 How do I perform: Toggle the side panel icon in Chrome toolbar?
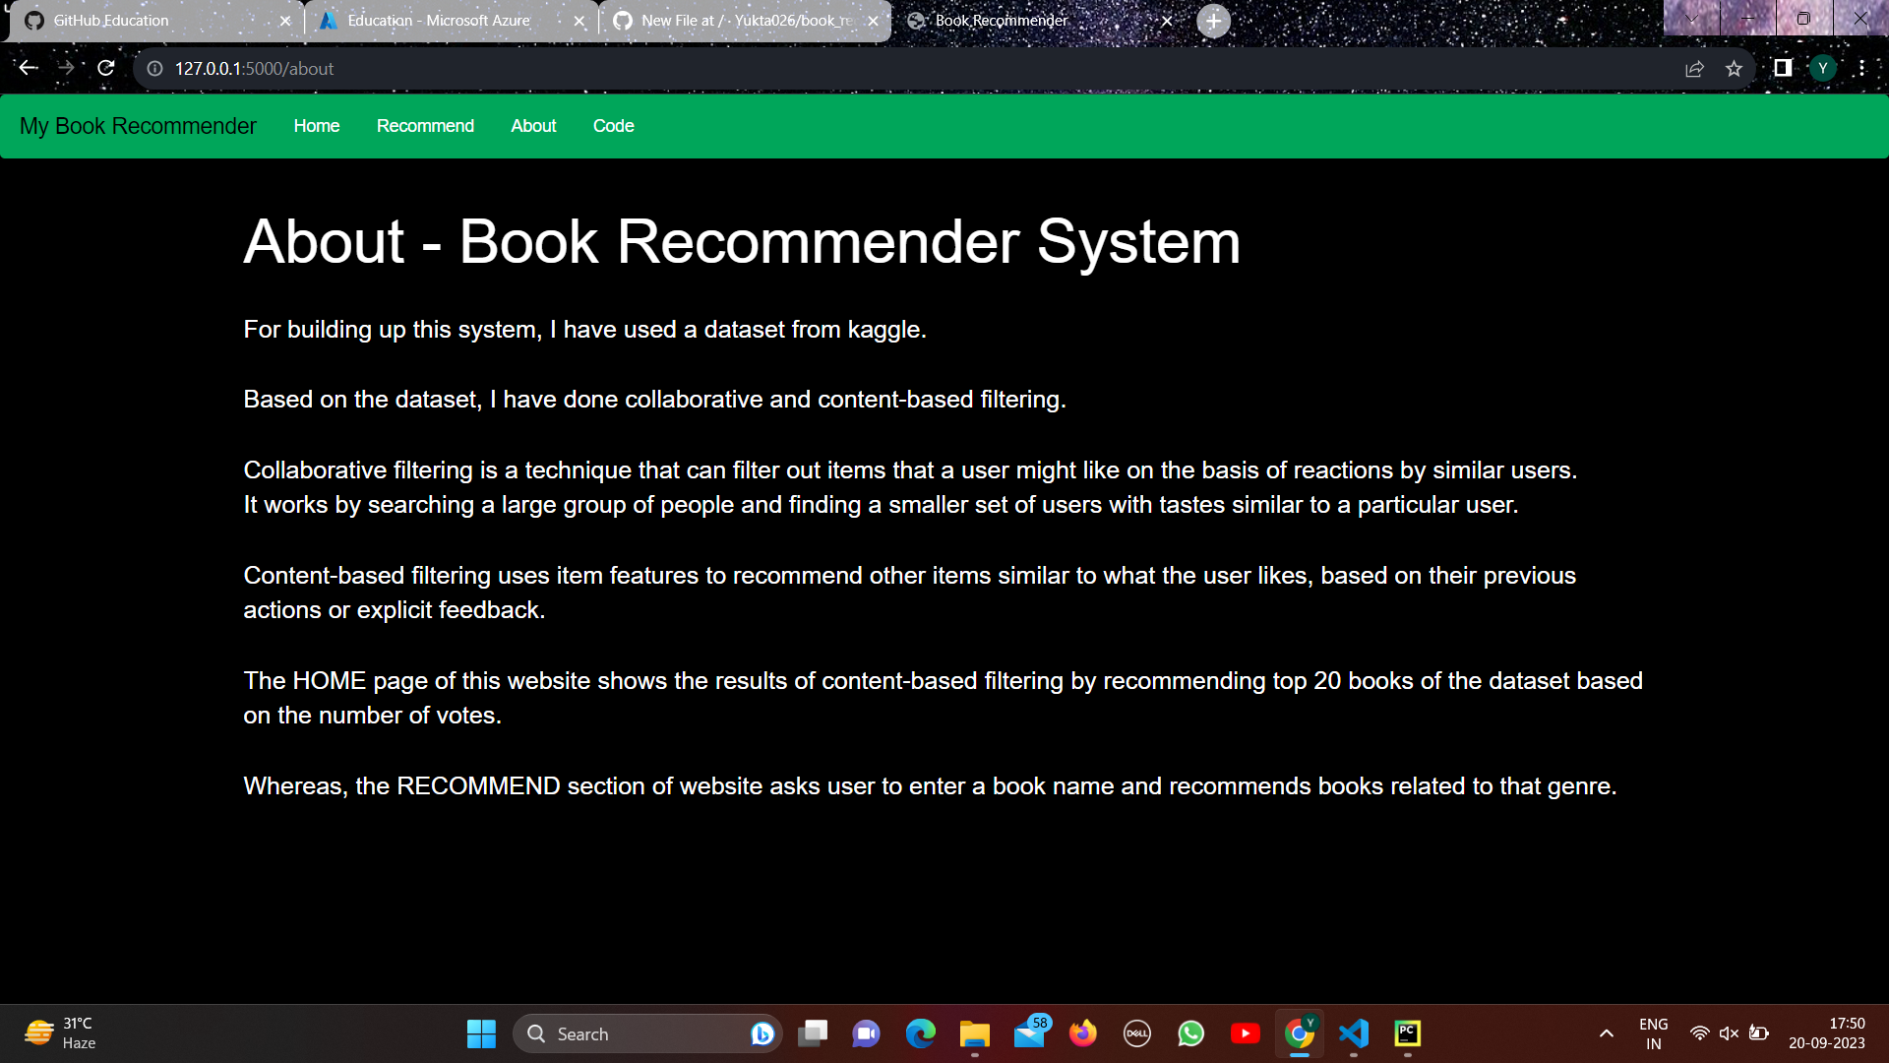[1781, 68]
